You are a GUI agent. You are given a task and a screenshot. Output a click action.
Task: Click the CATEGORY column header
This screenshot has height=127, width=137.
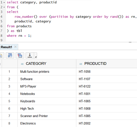(x=47, y=64)
